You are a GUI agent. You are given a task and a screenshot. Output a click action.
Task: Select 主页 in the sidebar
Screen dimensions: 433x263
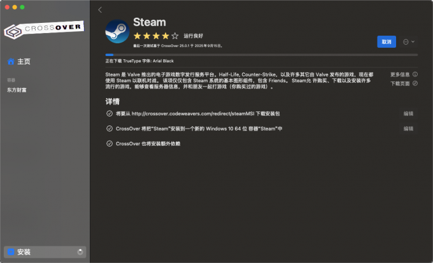[x=24, y=61]
